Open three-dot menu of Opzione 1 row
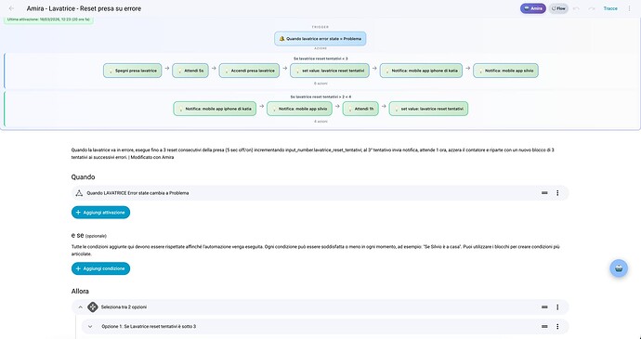 [557, 327]
